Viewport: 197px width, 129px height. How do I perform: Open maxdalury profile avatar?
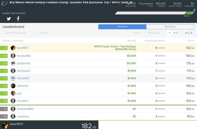click(13, 117)
